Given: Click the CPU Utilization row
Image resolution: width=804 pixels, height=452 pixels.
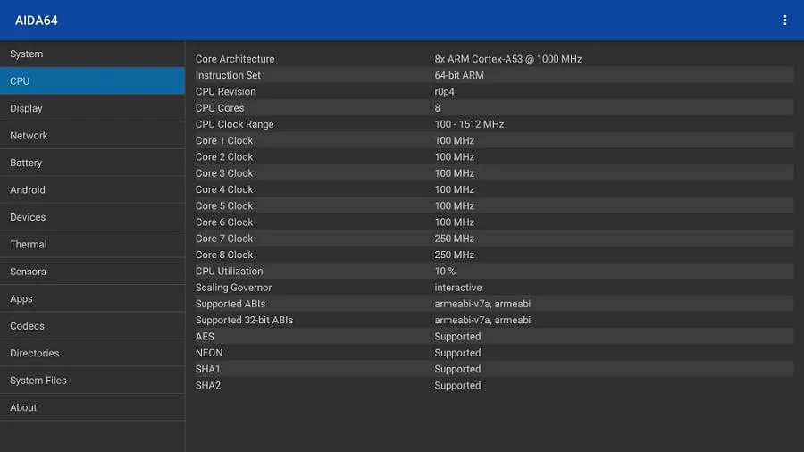Looking at the screenshot, I should pos(493,272).
